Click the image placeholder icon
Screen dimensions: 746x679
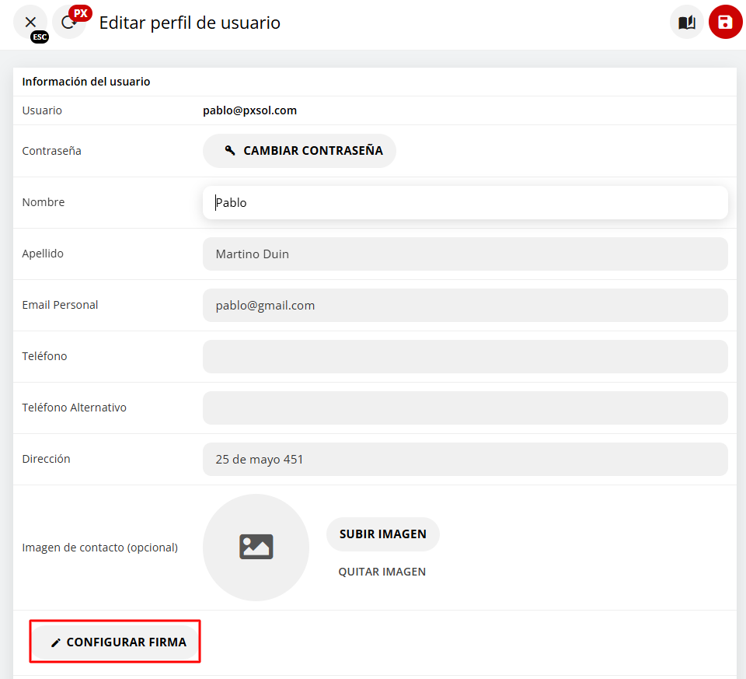(256, 548)
